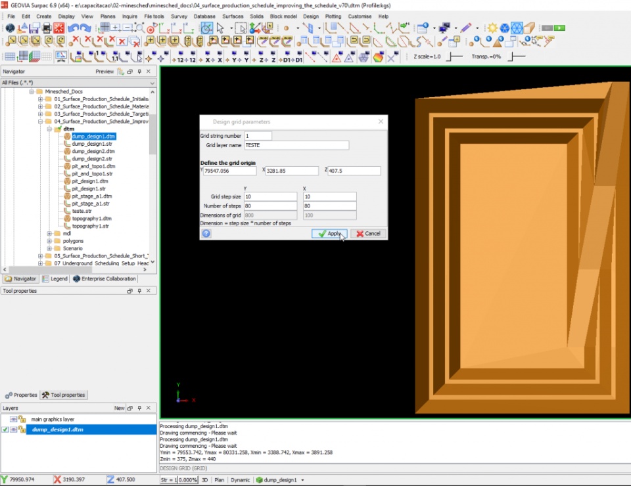The height and width of the screenshot is (486, 631).
Task: Click the arrow select pointer tool
Action: coord(220,28)
